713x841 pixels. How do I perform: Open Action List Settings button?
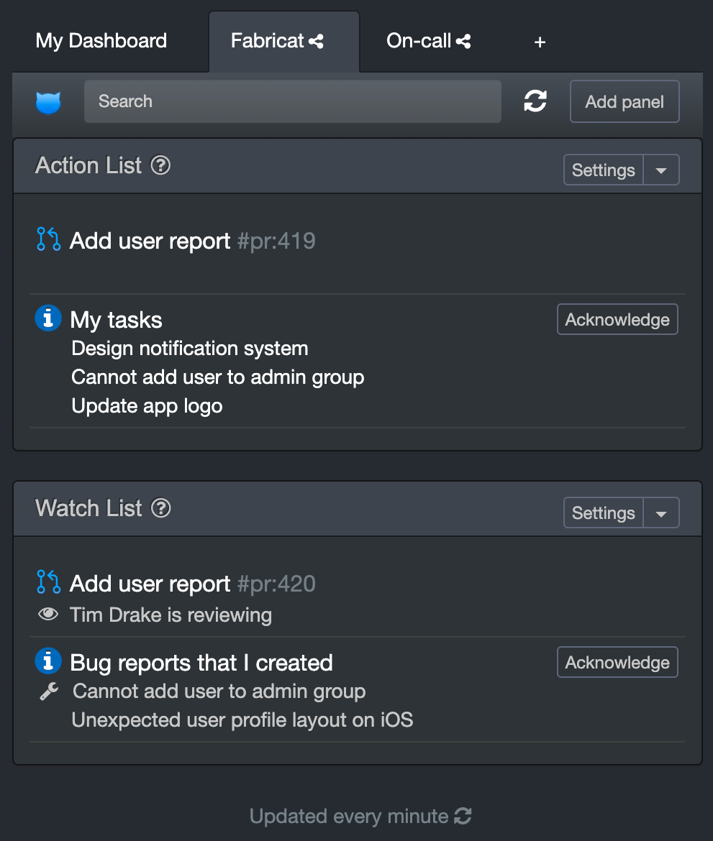point(604,170)
